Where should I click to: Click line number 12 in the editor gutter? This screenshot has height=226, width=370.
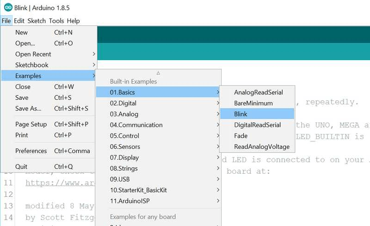(x=8, y=195)
